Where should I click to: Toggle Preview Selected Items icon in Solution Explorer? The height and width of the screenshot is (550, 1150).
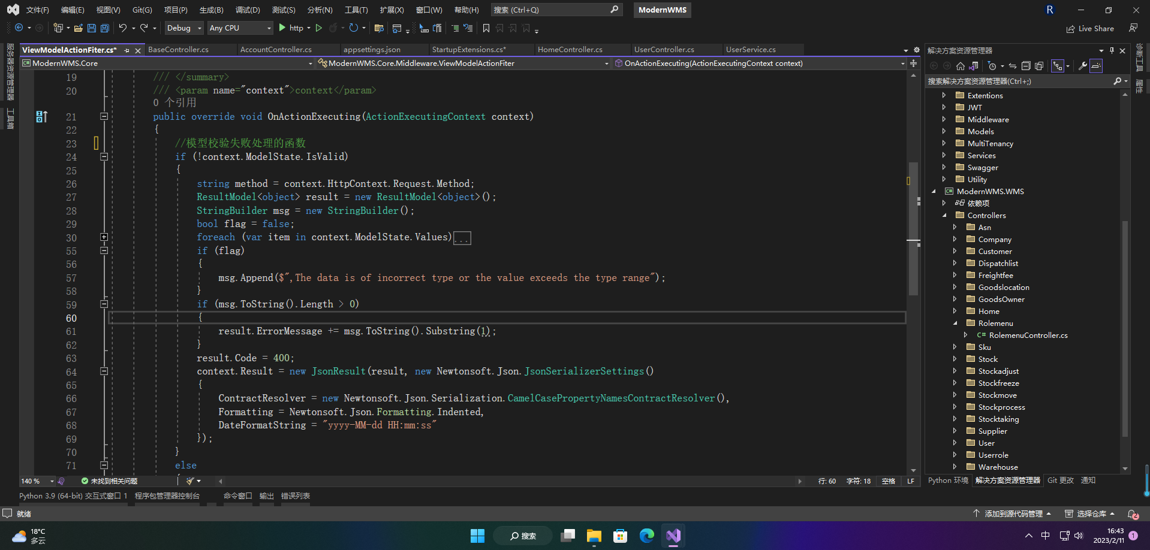coord(1096,66)
